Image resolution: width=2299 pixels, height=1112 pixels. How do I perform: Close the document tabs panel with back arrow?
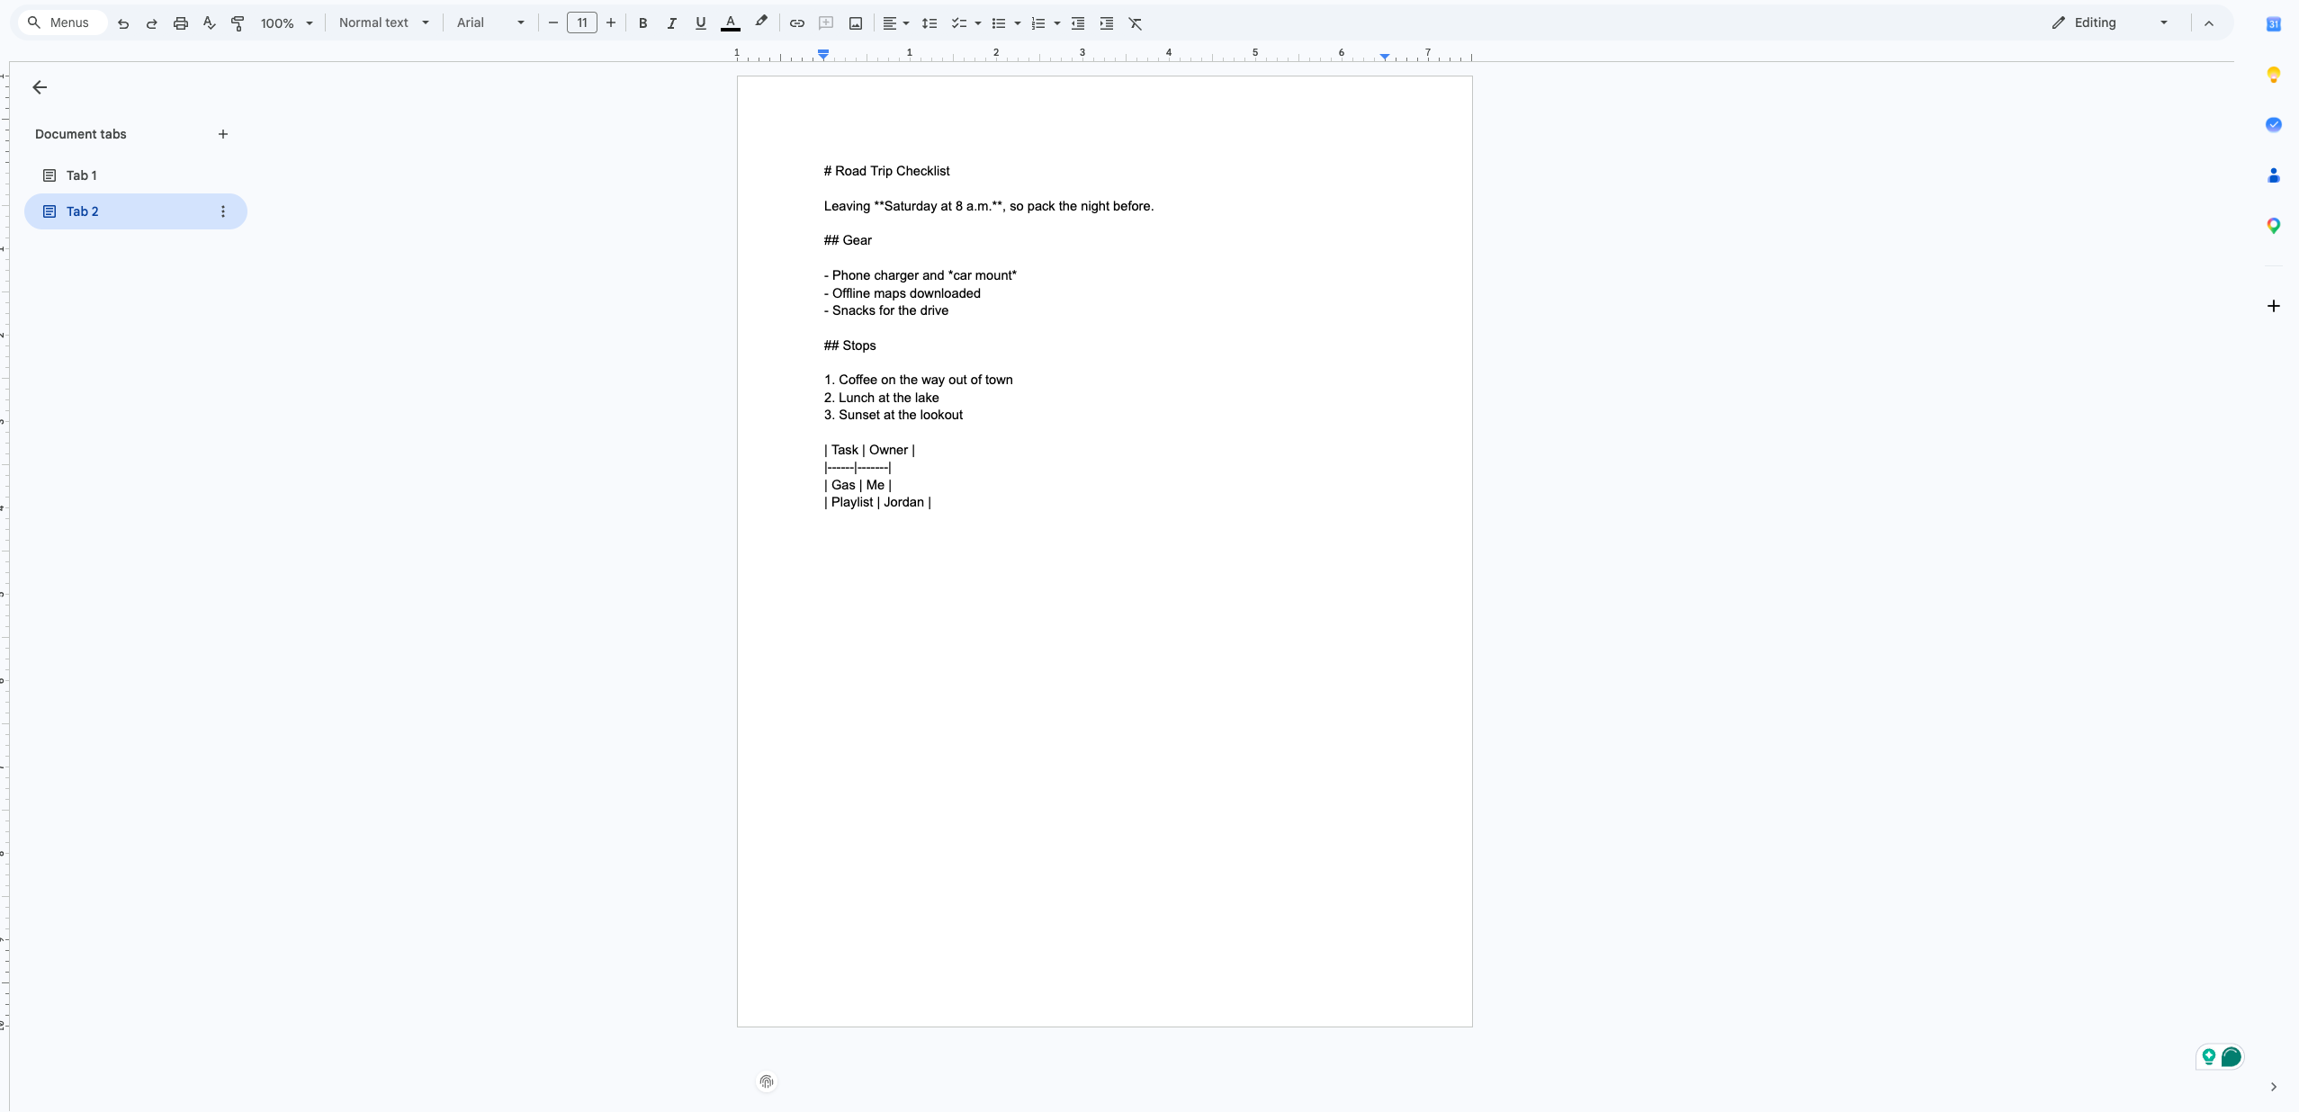click(40, 87)
